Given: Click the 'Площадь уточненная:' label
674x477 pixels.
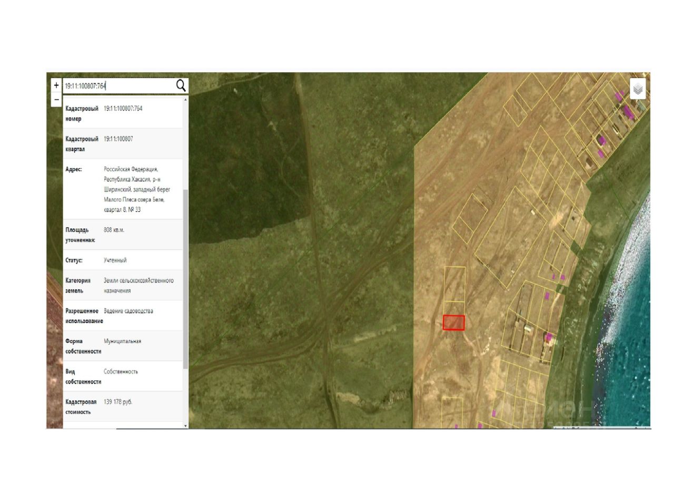Looking at the screenshot, I should pyautogui.click(x=81, y=235).
